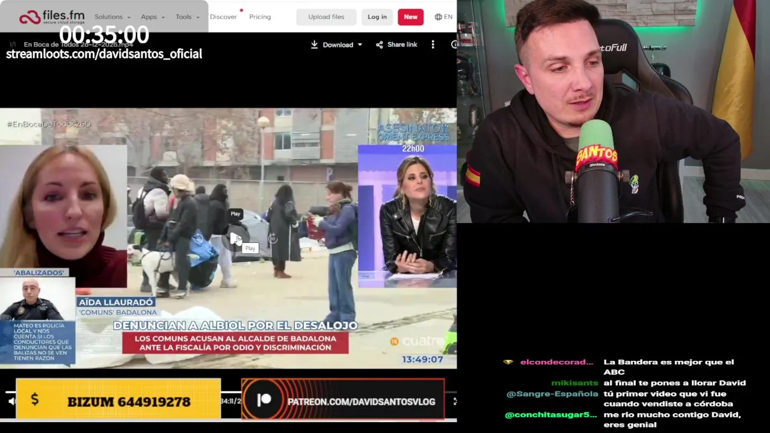
Task: Click the Patreon logo icon in the banner
Action: [x=264, y=400]
